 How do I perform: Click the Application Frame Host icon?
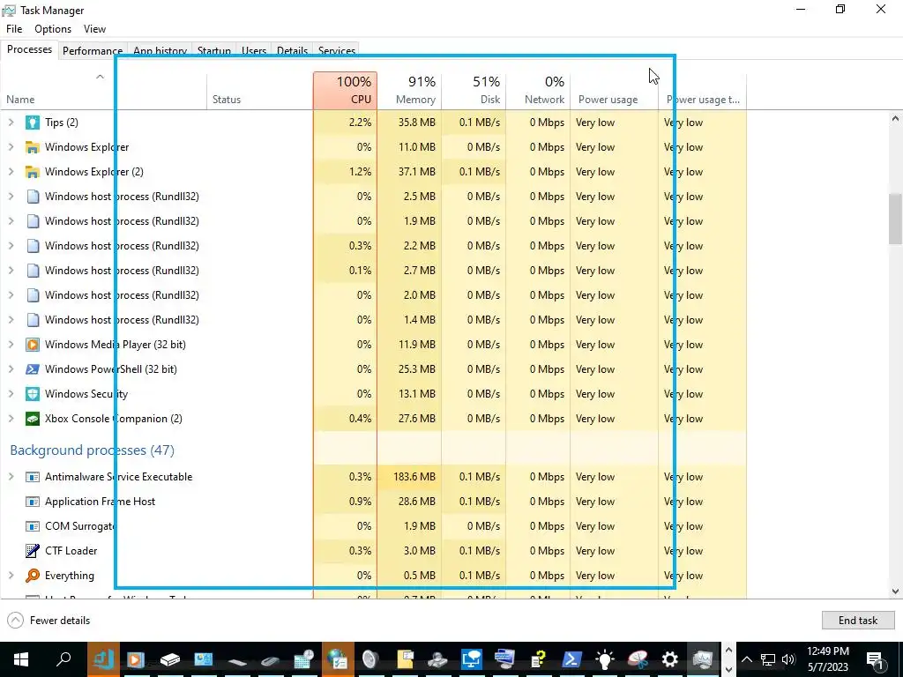tap(33, 502)
